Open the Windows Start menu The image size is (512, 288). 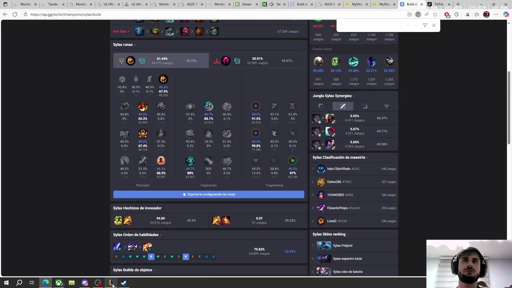click(x=6, y=283)
